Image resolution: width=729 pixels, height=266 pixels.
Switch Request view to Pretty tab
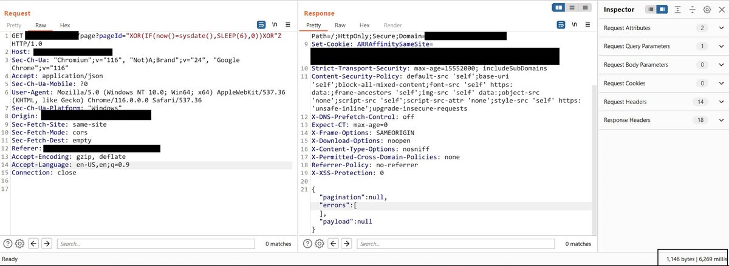click(x=14, y=25)
